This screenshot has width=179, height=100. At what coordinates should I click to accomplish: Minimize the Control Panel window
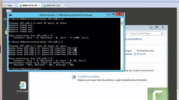pyautogui.click(x=152, y=27)
